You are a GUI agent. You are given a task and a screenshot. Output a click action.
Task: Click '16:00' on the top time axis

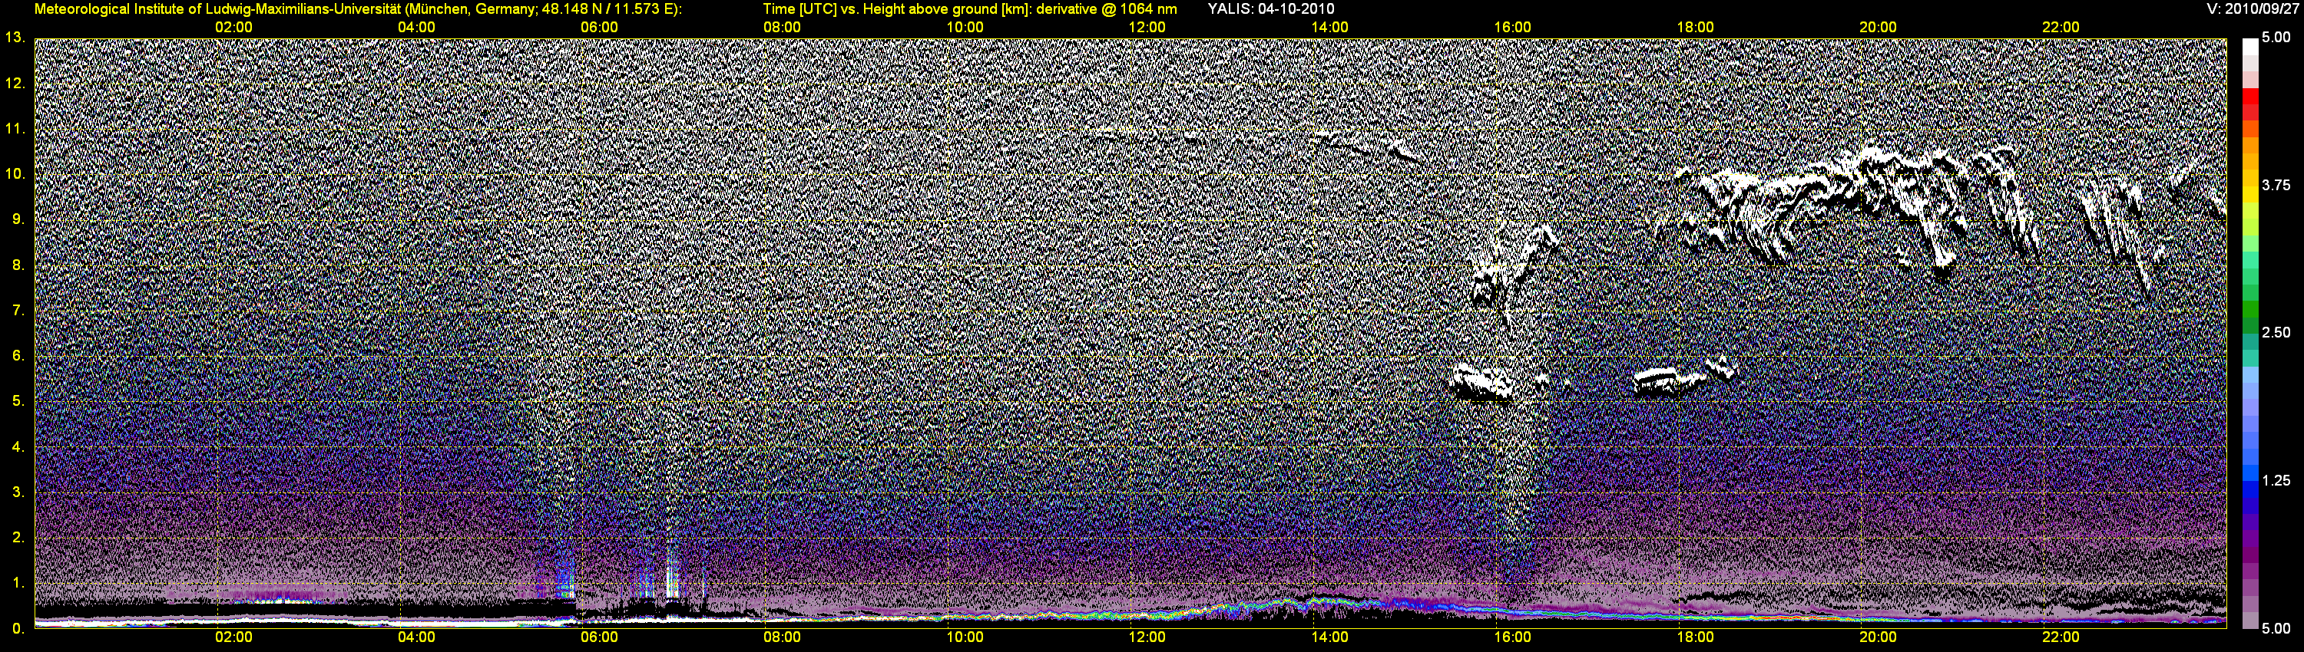pyautogui.click(x=1512, y=28)
